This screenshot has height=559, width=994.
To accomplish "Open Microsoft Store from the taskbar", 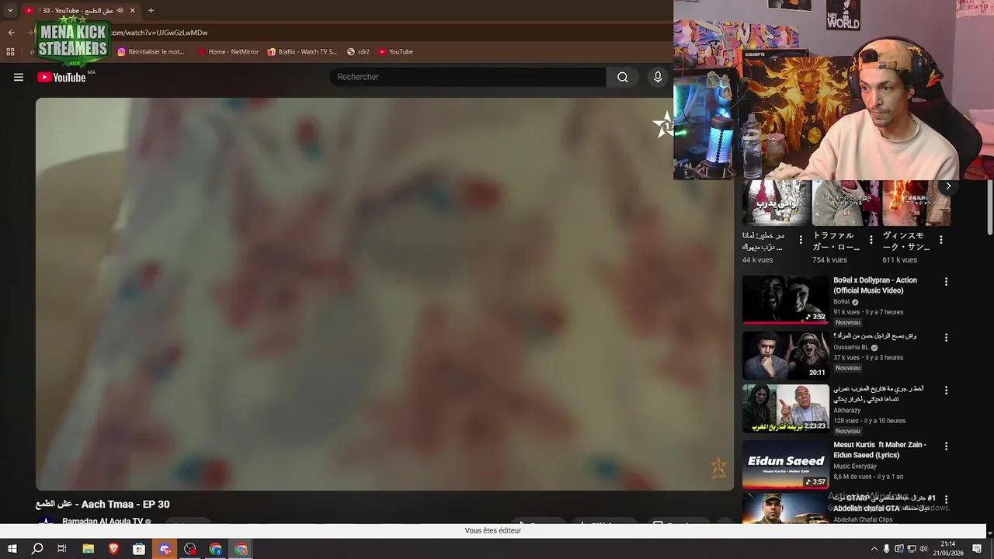I will [139, 549].
